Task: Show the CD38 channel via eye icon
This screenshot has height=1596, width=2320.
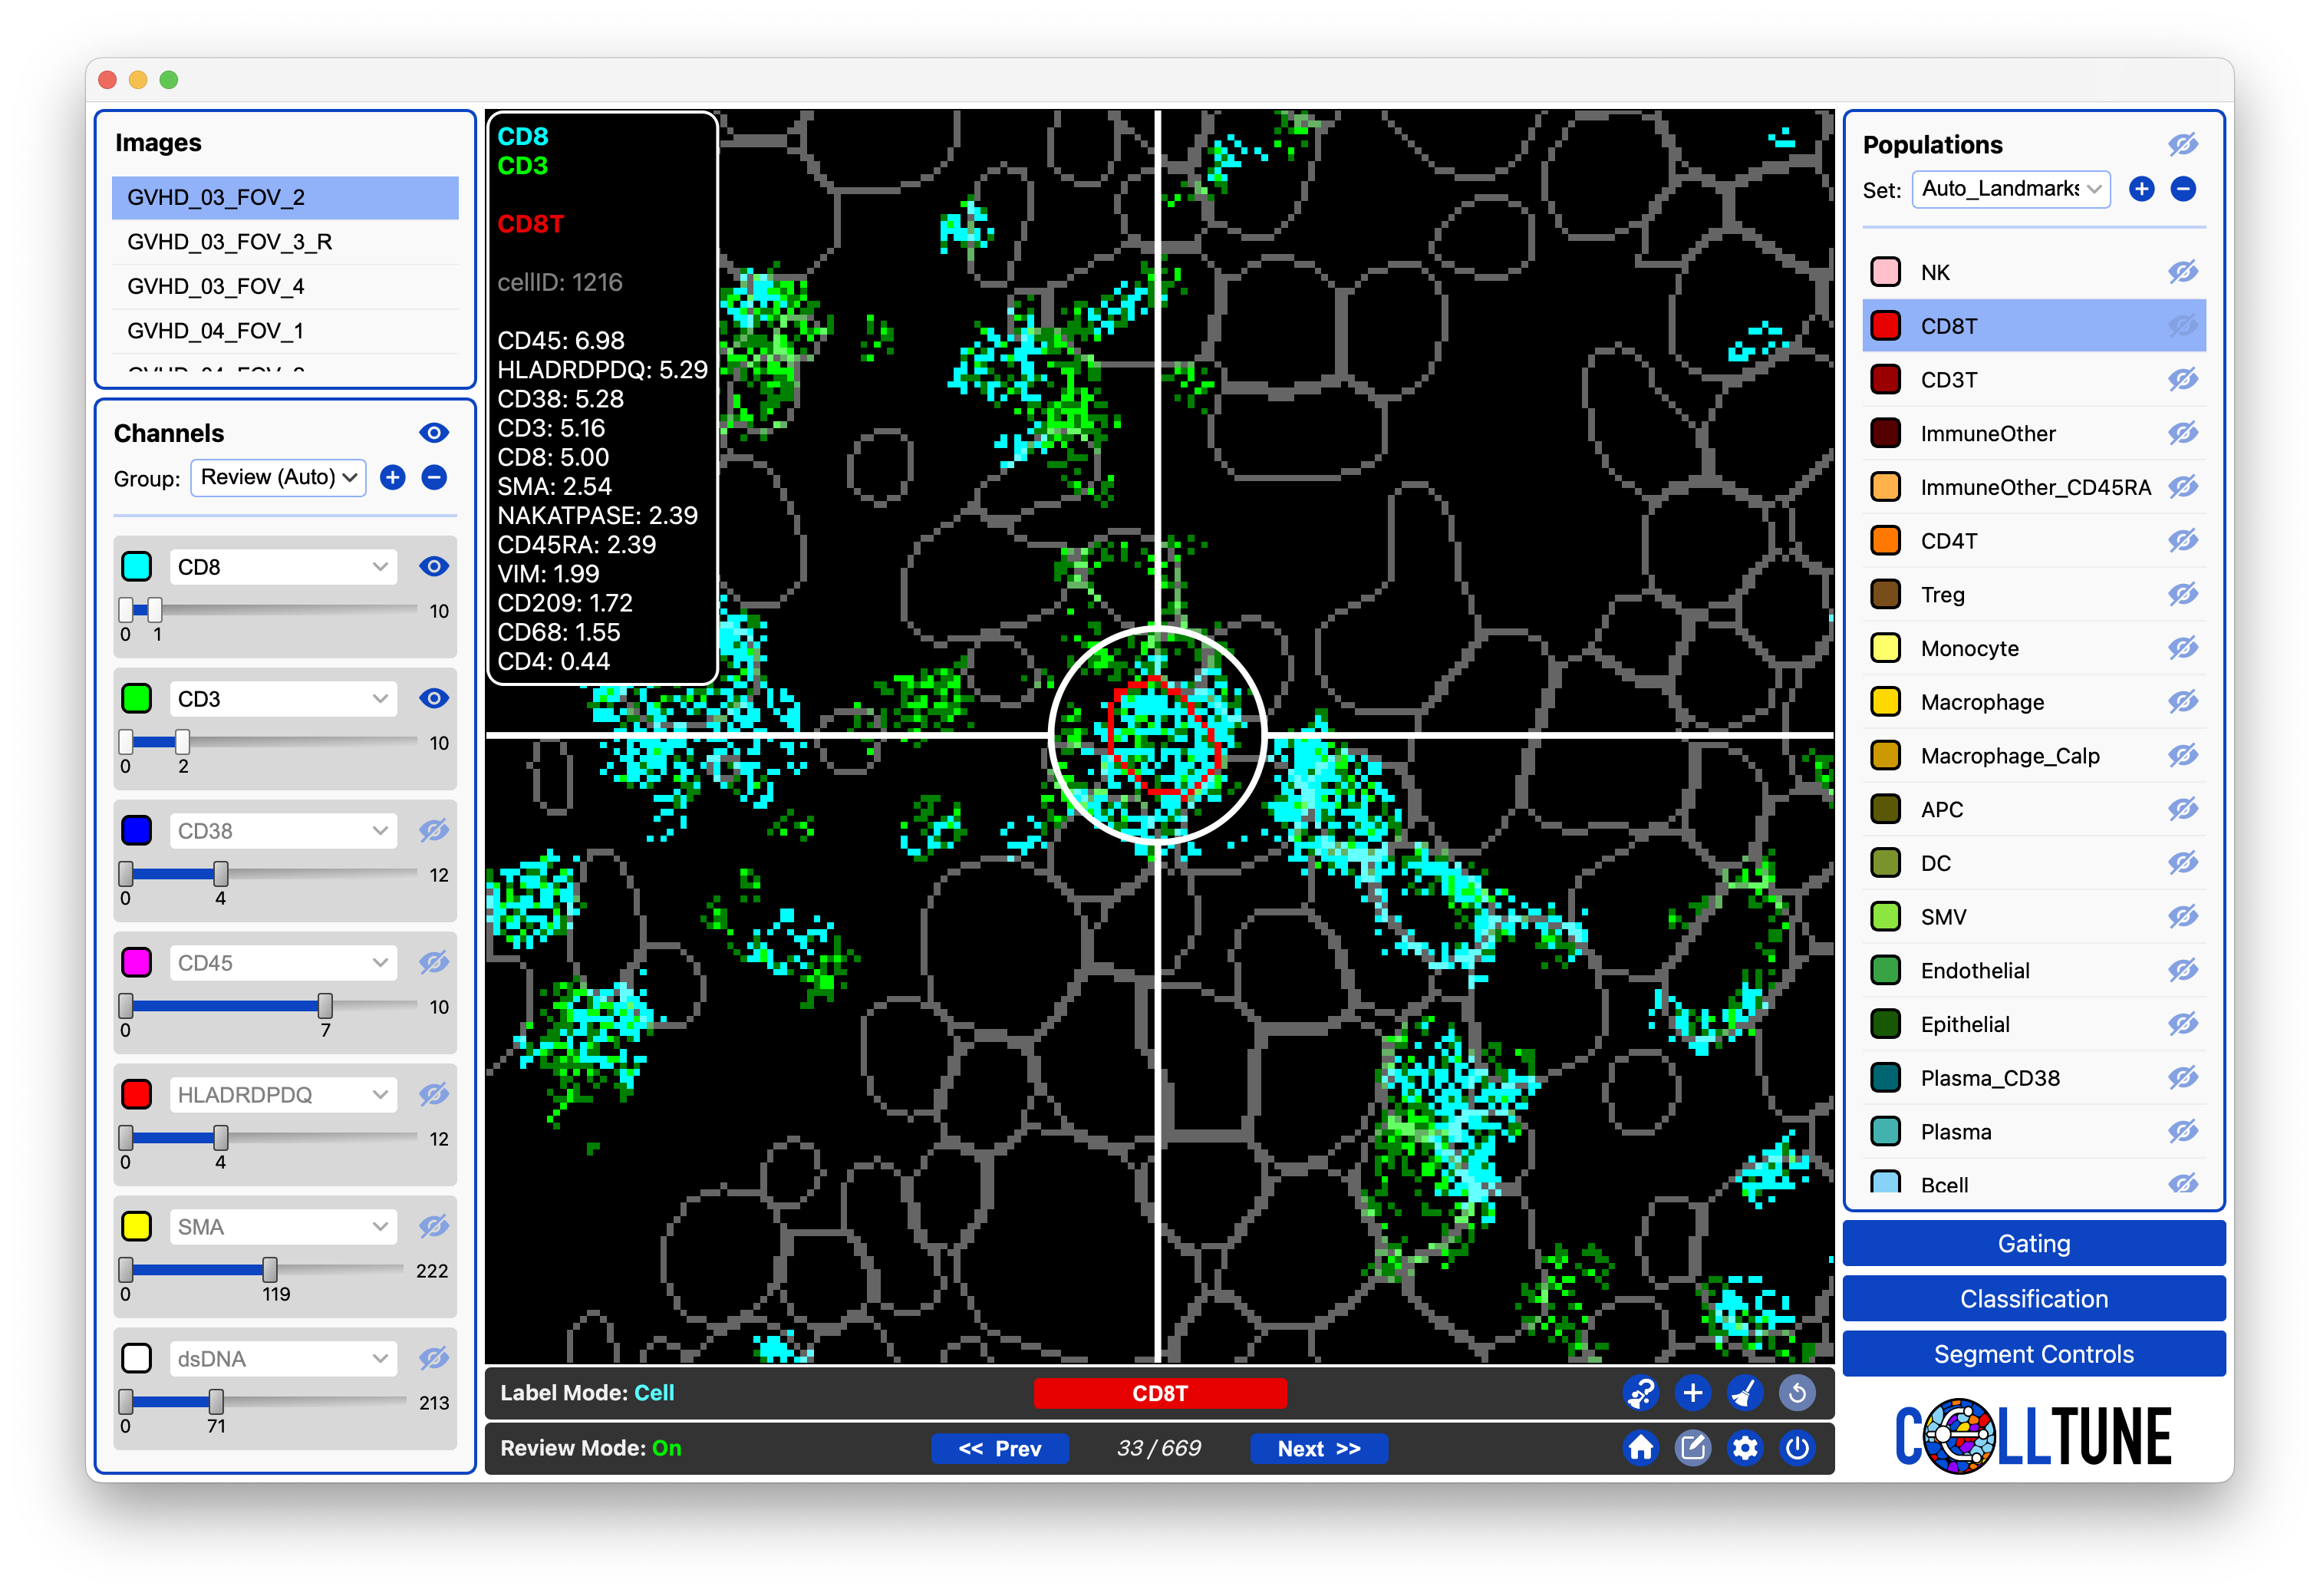Action: 433,830
